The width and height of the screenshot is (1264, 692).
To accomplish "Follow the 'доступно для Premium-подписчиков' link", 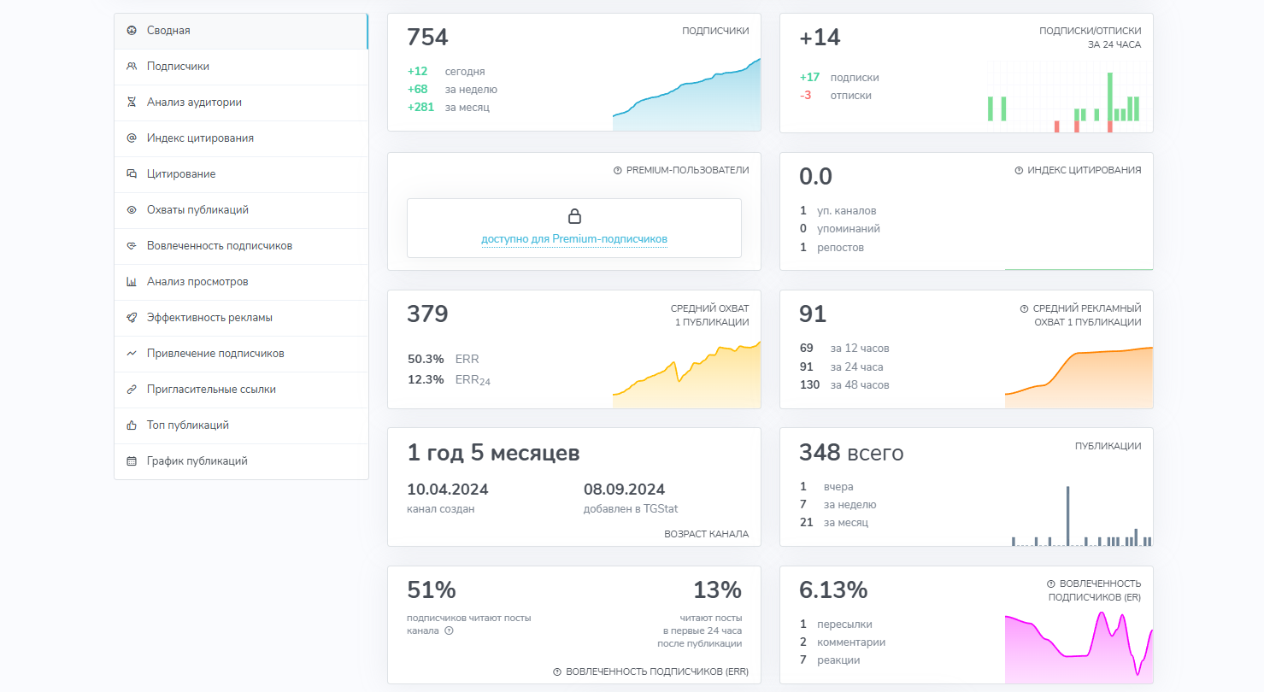I will (574, 239).
